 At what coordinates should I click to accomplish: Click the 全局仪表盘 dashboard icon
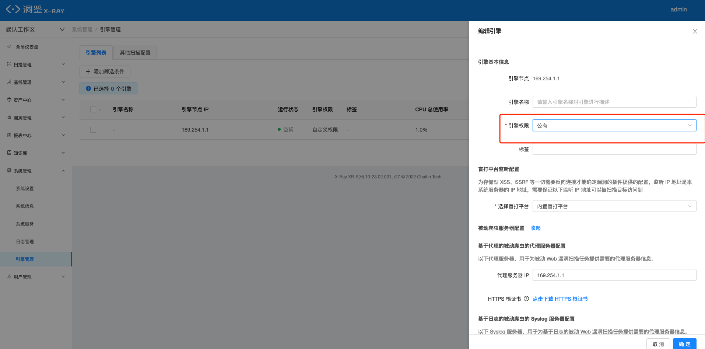9,47
